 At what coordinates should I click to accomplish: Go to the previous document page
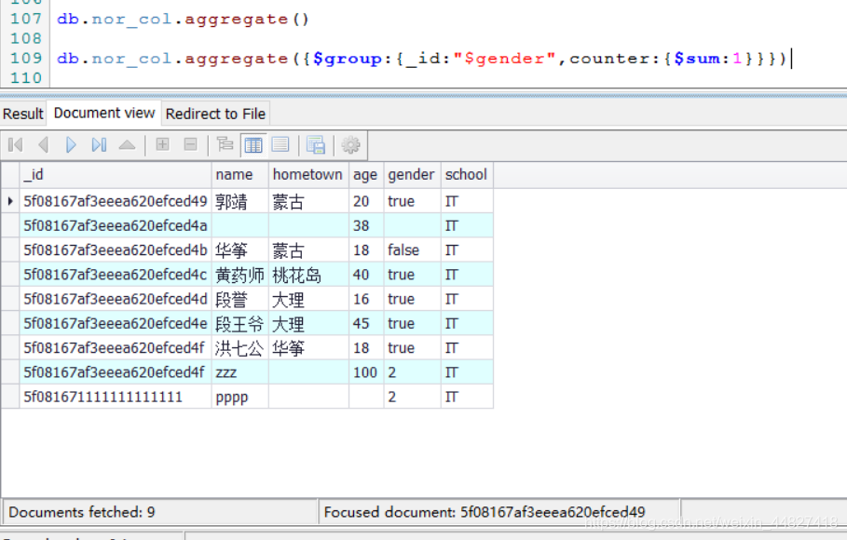pos(44,144)
